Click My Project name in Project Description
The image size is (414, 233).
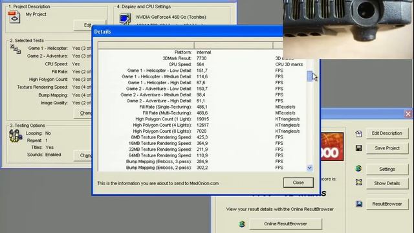coord(36,14)
